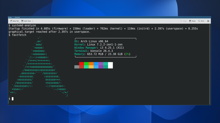Click the 'graphical.target reached after 2.397s' line
The width and height of the screenshot is (220, 123).
49,32
